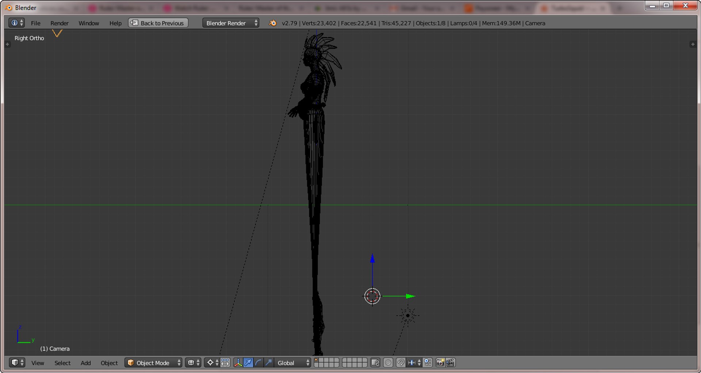Click the Verts:23,402 statistic in header

319,23
